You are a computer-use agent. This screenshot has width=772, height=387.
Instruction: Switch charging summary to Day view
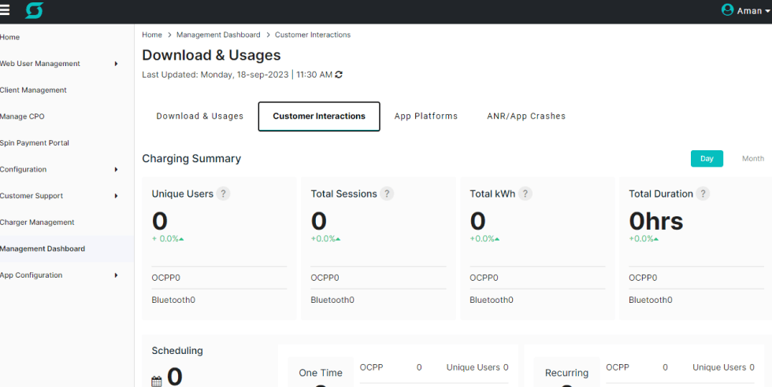click(707, 158)
